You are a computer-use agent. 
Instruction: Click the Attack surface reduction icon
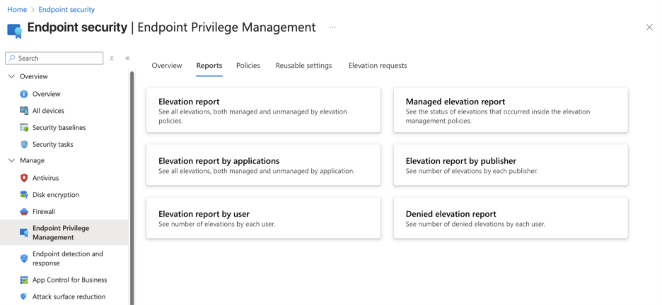pyautogui.click(x=24, y=297)
